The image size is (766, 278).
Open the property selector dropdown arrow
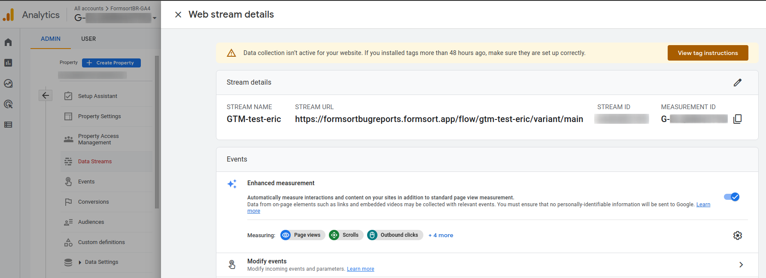pos(155,18)
